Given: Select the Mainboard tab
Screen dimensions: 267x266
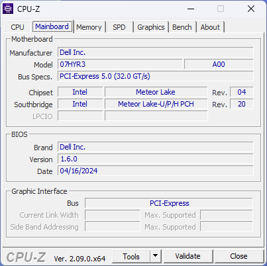Looking at the screenshot, I should point(52,26).
